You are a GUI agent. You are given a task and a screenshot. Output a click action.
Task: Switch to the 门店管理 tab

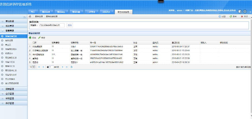91,12
